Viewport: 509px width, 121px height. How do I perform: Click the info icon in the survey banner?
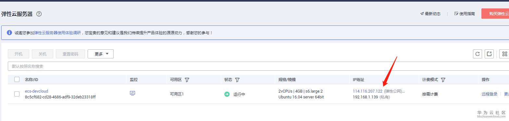[x=9, y=33]
